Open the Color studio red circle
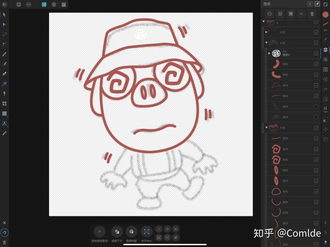Image resolution: width=330 pixels, height=247 pixels. point(325,15)
